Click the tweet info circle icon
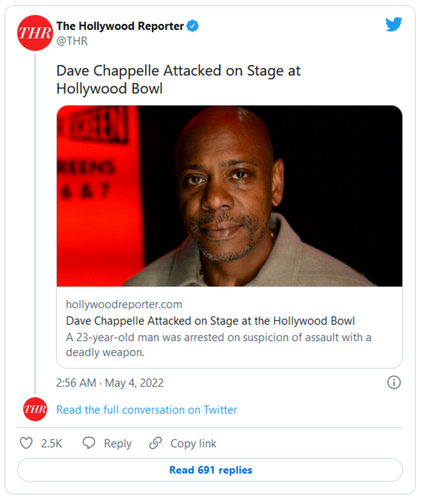The height and width of the screenshot is (499, 421). click(x=394, y=383)
